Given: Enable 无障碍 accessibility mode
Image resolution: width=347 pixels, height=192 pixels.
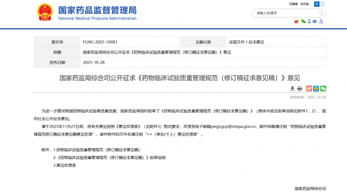Looking at the screenshot, I should click(x=294, y=4).
